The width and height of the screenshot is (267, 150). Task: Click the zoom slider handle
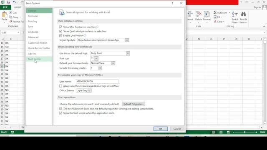point(245,132)
